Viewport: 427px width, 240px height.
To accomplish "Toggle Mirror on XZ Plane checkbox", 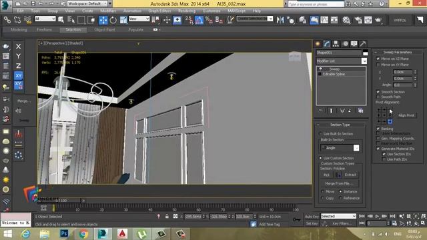I will pyautogui.click(x=378, y=59).
